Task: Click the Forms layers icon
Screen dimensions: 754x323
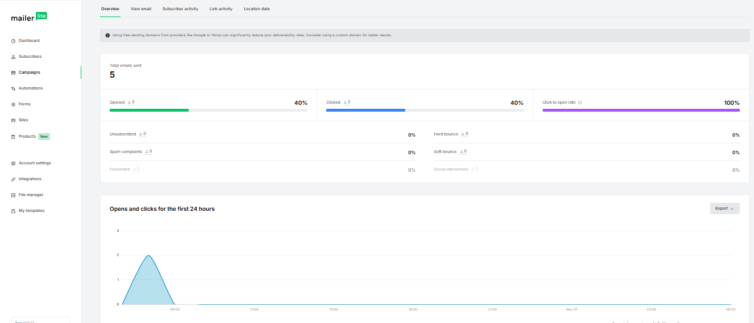Action: pyautogui.click(x=13, y=104)
